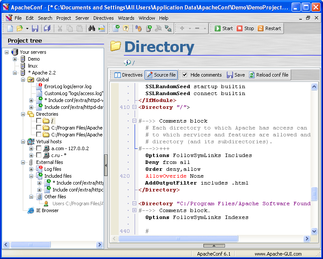
Task: Stop the Apache server
Action: point(245,28)
